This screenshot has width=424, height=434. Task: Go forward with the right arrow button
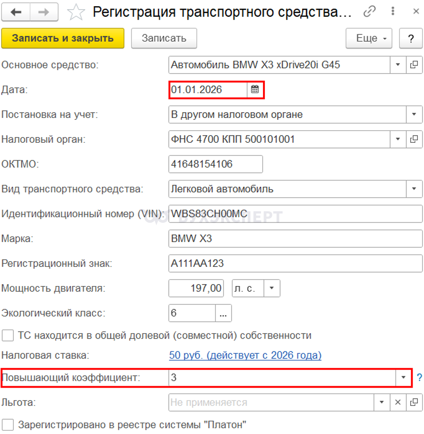[x=44, y=12]
